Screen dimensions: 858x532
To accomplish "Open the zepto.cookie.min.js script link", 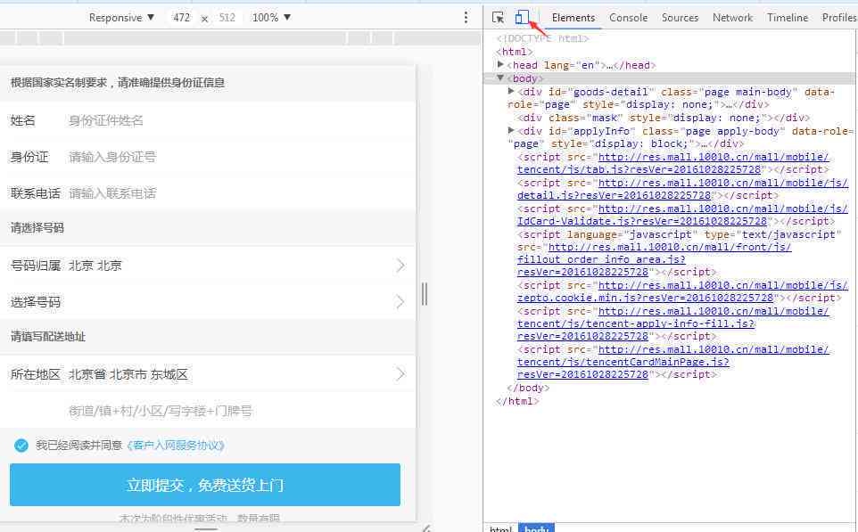I will click(x=682, y=291).
